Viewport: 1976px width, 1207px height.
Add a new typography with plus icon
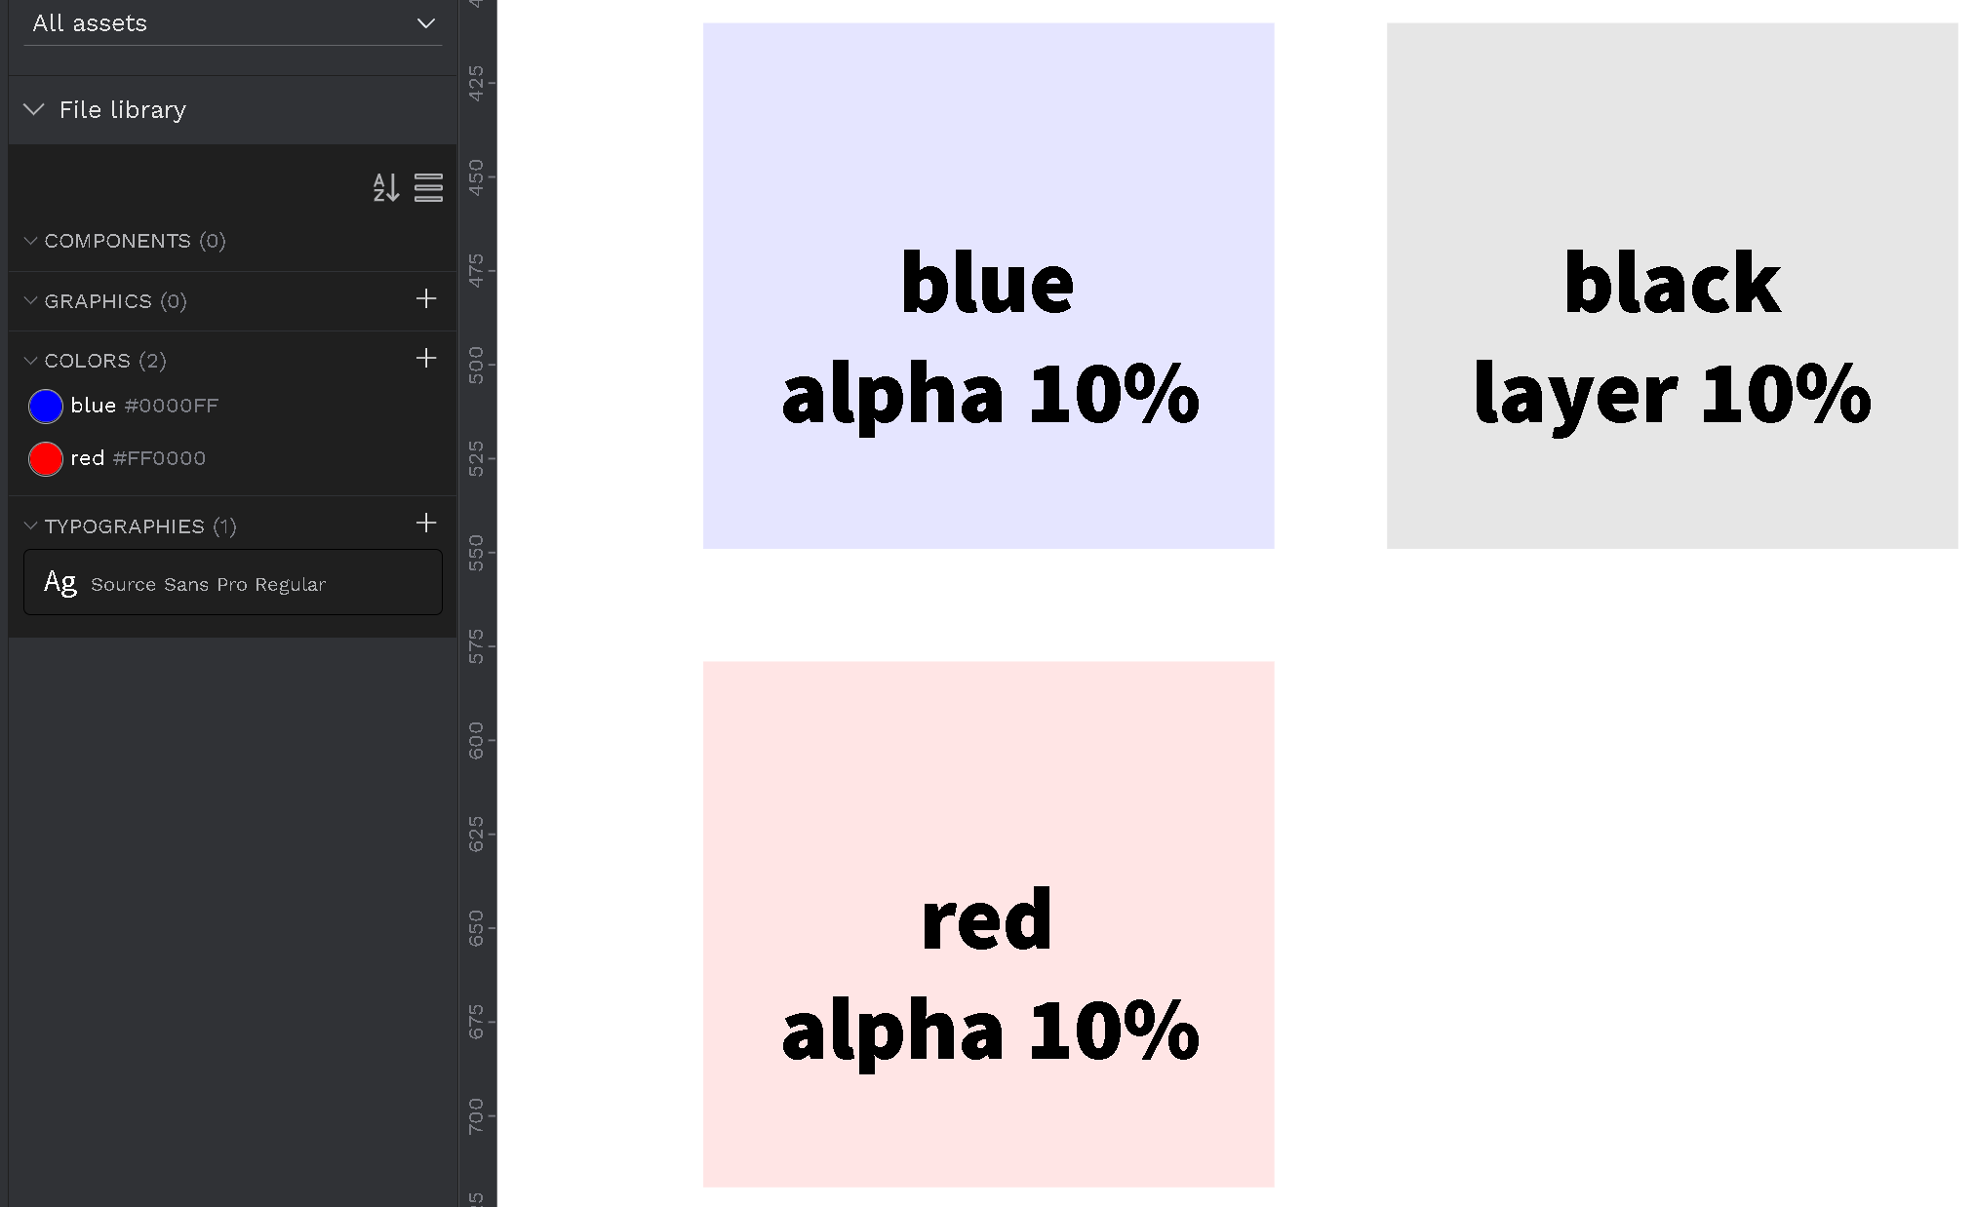click(426, 524)
